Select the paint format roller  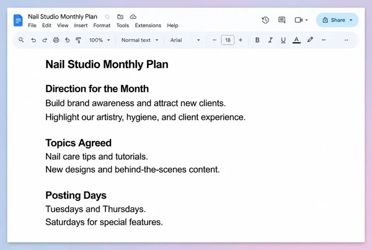point(78,40)
